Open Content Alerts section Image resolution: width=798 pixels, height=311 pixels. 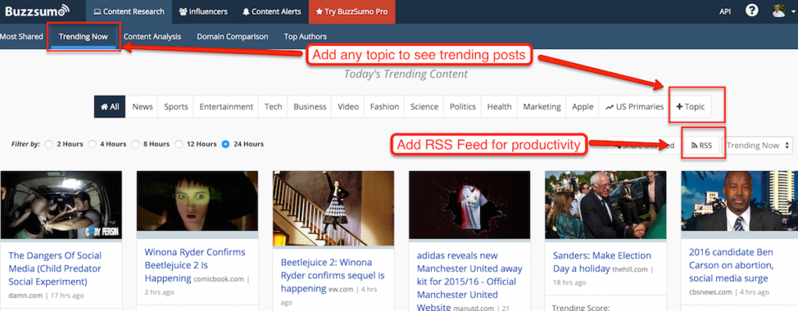(271, 12)
